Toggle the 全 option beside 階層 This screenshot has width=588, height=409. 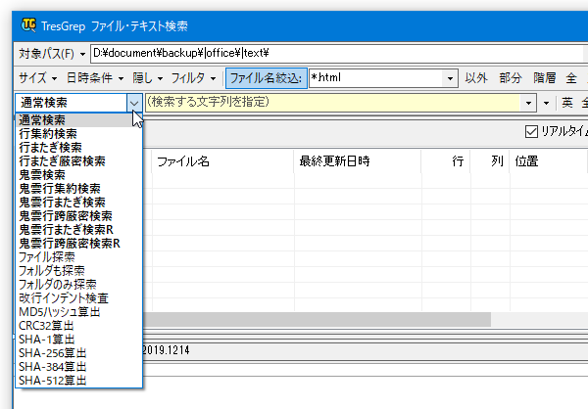pos(571,78)
